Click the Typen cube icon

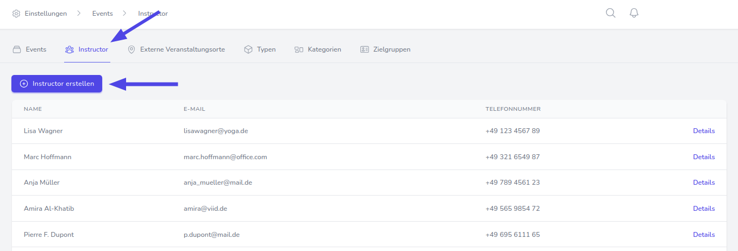pyautogui.click(x=248, y=49)
